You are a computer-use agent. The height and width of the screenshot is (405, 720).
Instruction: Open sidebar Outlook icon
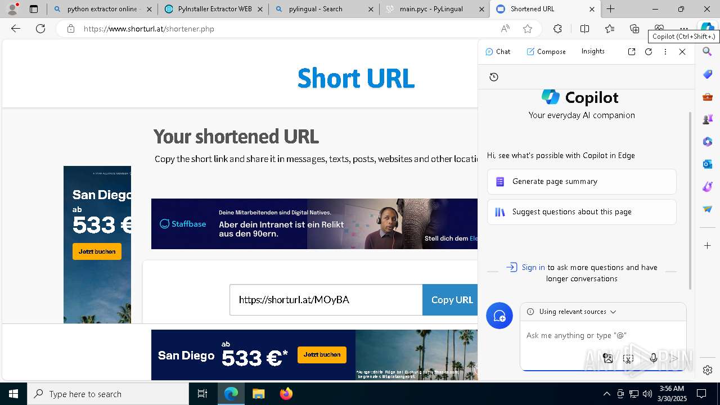point(708,164)
